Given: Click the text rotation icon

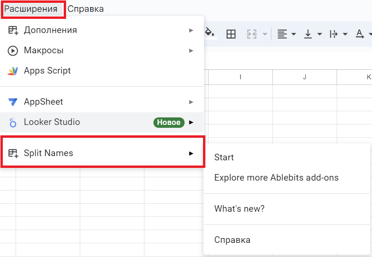Looking at the screenshot, I should (360, 34).
